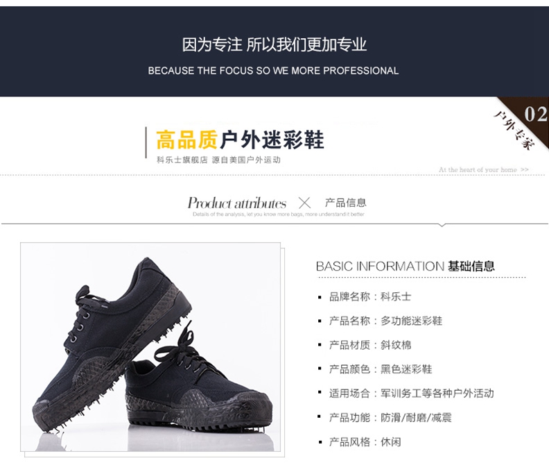Screen dimensions: 549x472
Task: Click the black camouflage shoes product photo
Action: [150, 347]
